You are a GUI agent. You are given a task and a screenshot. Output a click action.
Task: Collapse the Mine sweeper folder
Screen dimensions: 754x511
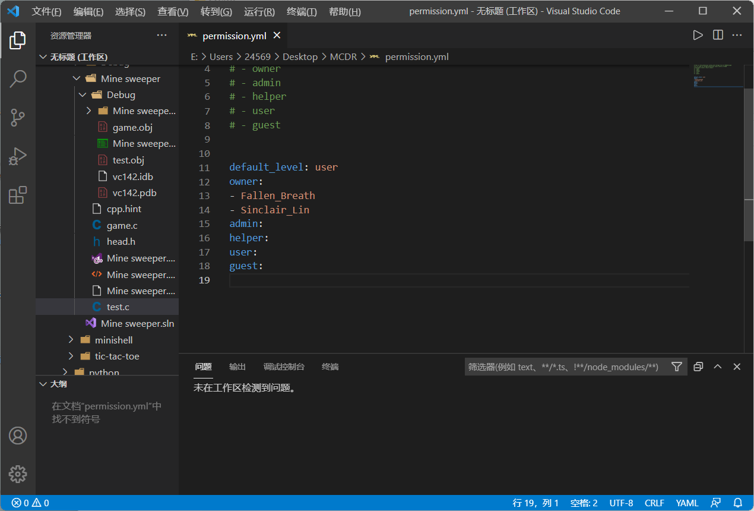click(x=77, y=78)
